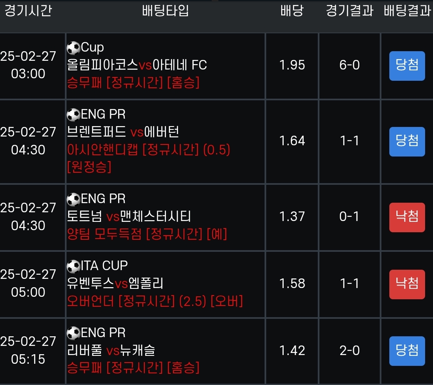Image resolution: width=433 pixels, height=385 pixels.
Task: Select the 경기시간 column header
Action: 28,11
